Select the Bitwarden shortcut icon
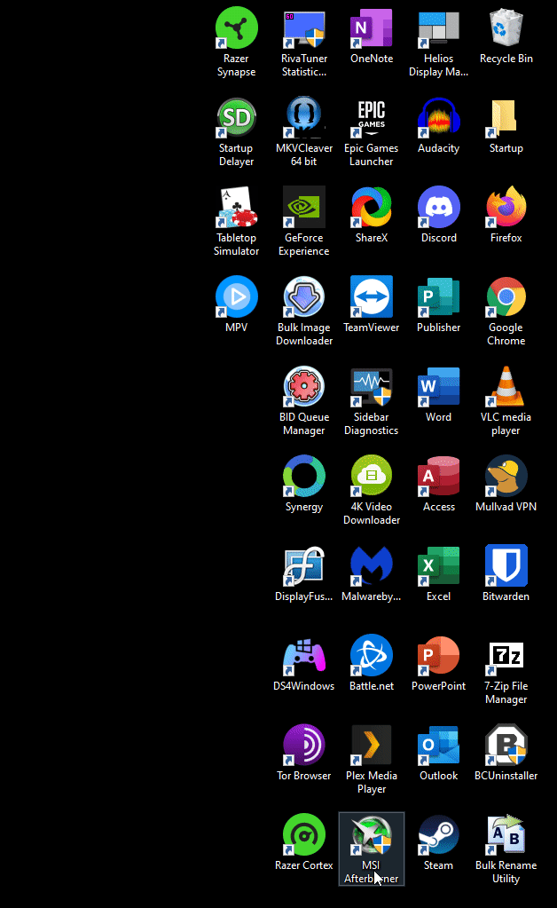557x908 pixels. click(506, 566)
